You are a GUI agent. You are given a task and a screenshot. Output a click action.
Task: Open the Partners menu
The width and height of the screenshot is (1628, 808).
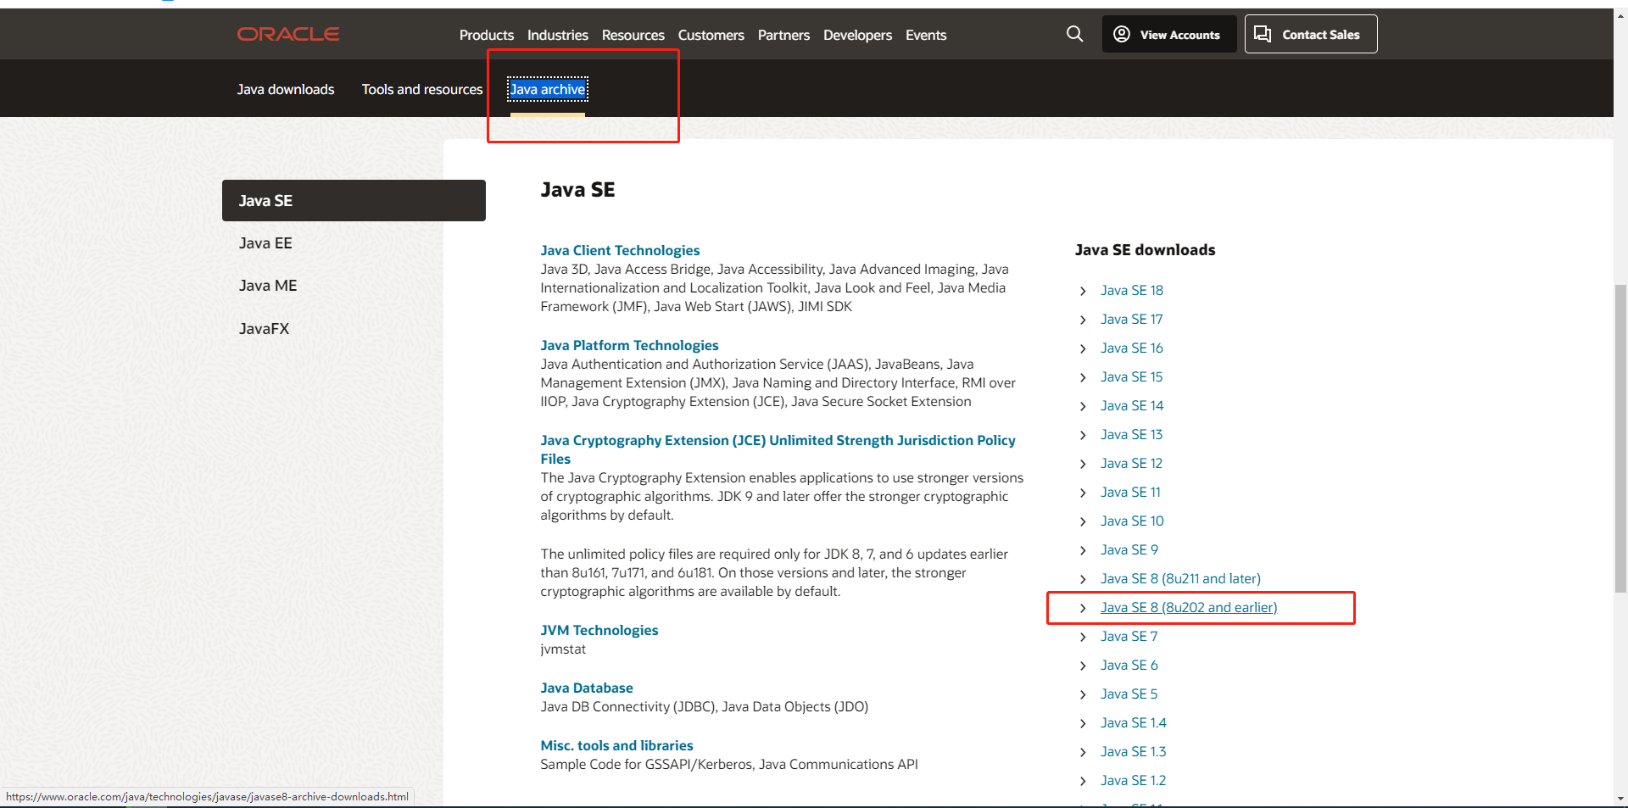[x=783, y=35]
